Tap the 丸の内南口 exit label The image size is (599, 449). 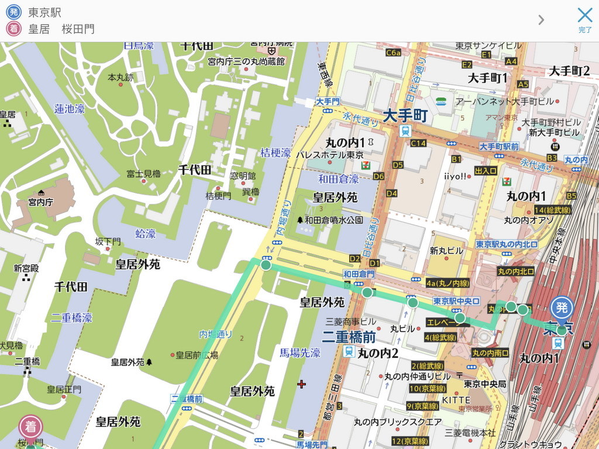click(x=491, y=353)
